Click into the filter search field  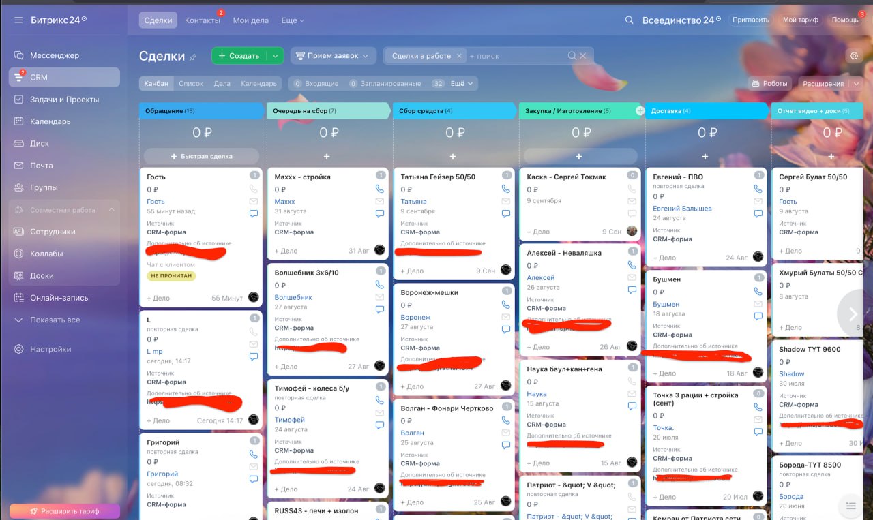pyautogui.click(x=515, y=56)
